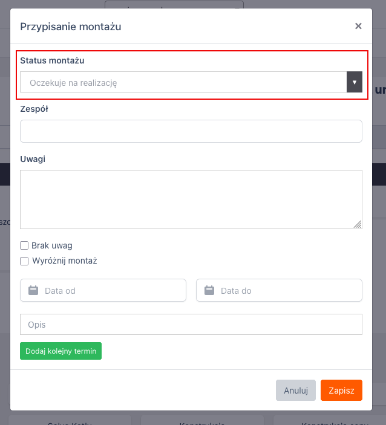386x425 pixels.
Task: Open the partially hidden dropdown above the dialog
Action: coord(174,5)
